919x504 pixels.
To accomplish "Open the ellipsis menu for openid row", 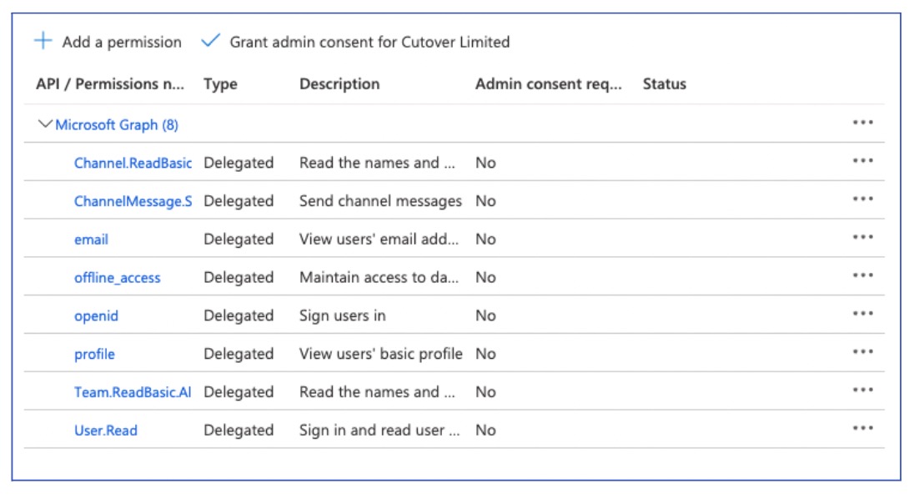I will pos(863,315).
